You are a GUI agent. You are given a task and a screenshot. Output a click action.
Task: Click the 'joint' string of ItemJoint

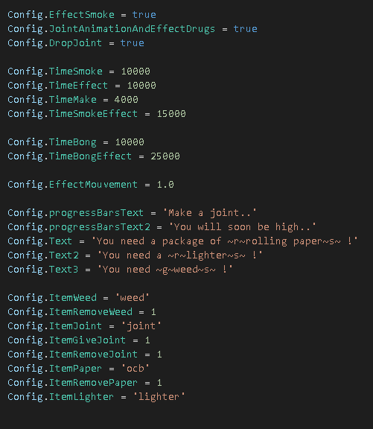click(x=141, y=326)
